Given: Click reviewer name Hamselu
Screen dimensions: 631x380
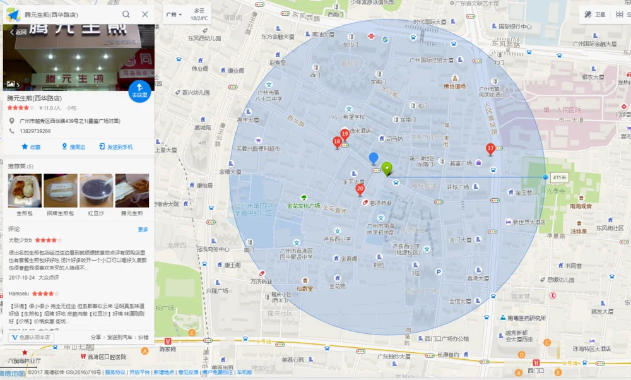Looking at the screenshot, I should point(19,294).
